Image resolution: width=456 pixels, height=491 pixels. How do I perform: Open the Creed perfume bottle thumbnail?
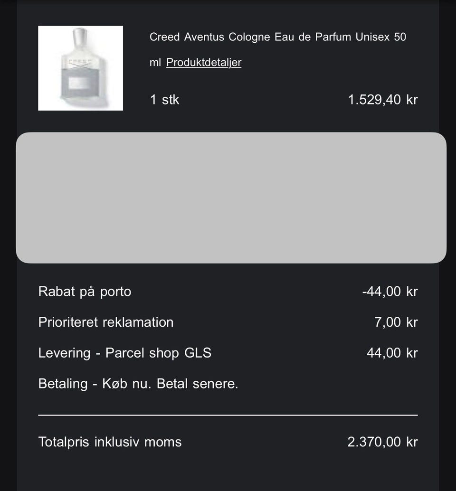pyautogui.click(x=80, y=68)
